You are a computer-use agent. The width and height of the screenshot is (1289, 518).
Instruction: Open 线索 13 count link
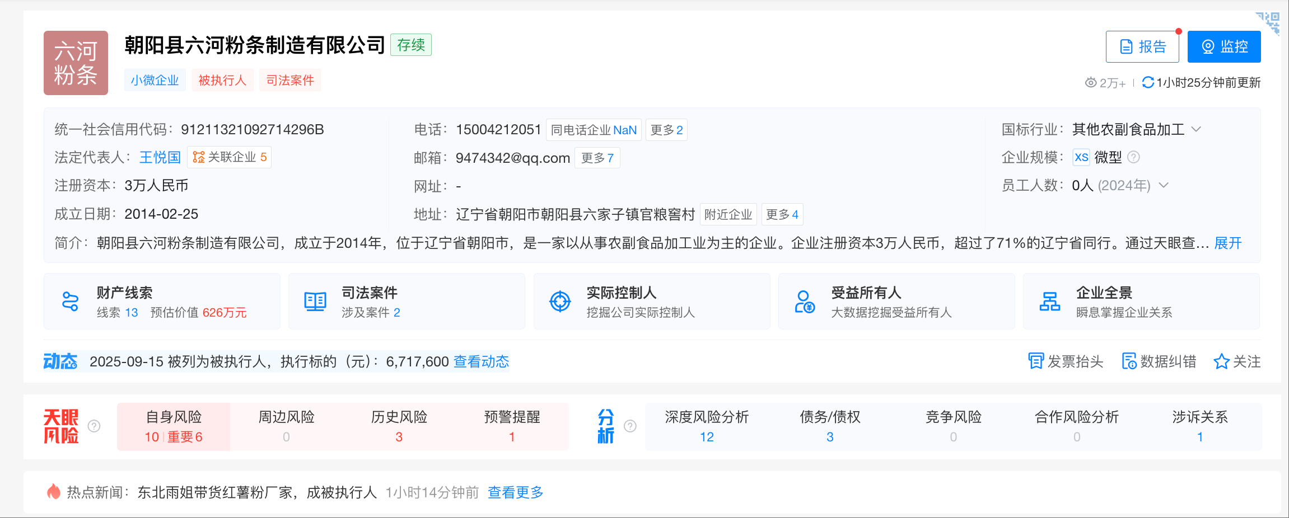point(118,312)
